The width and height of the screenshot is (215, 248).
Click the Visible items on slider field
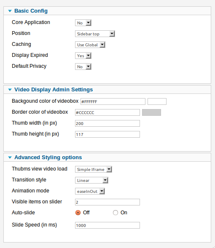[107, 202]
